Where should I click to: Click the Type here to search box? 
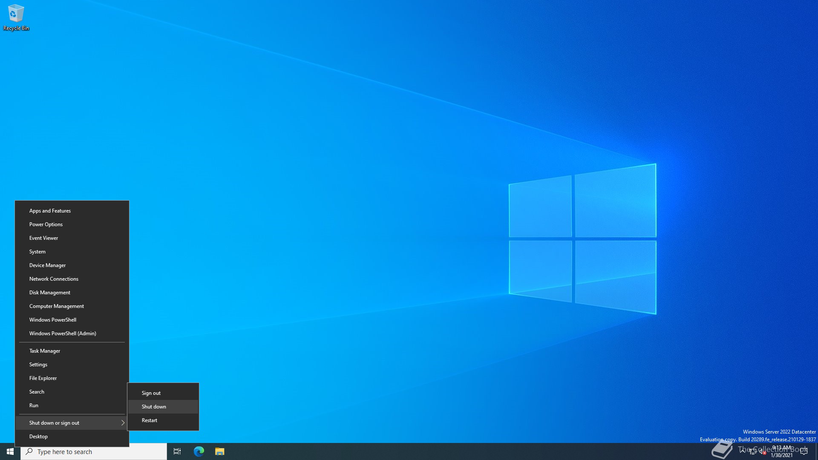coord(94,451)
